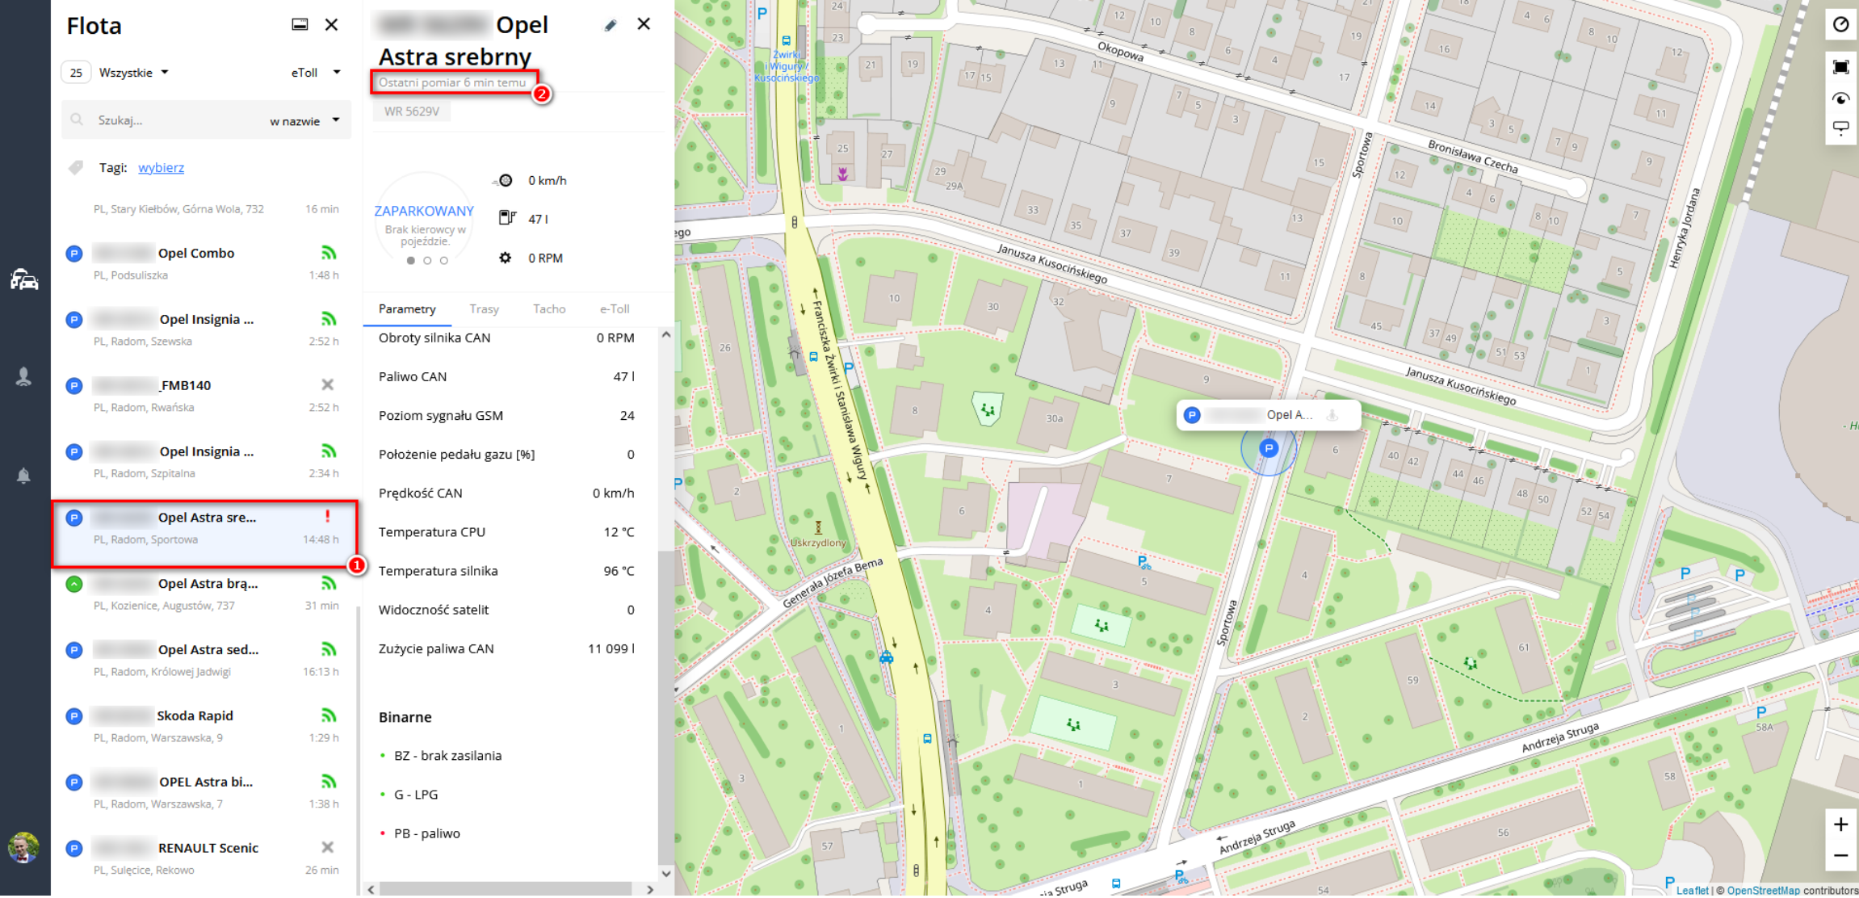The height and width of the screenshot is (898, 1859).
Task: Minimize the Flota panel
Action: point(300,24)
